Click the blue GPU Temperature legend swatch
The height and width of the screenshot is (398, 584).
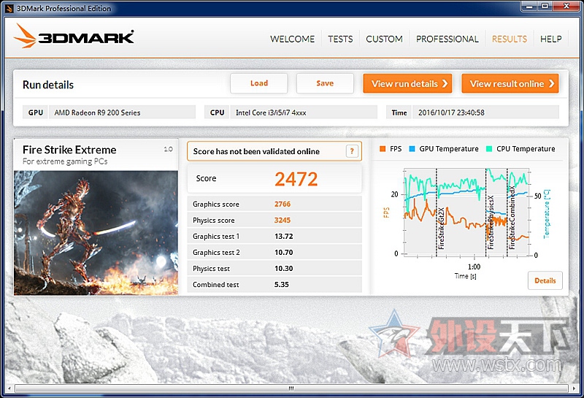(412, 149)
